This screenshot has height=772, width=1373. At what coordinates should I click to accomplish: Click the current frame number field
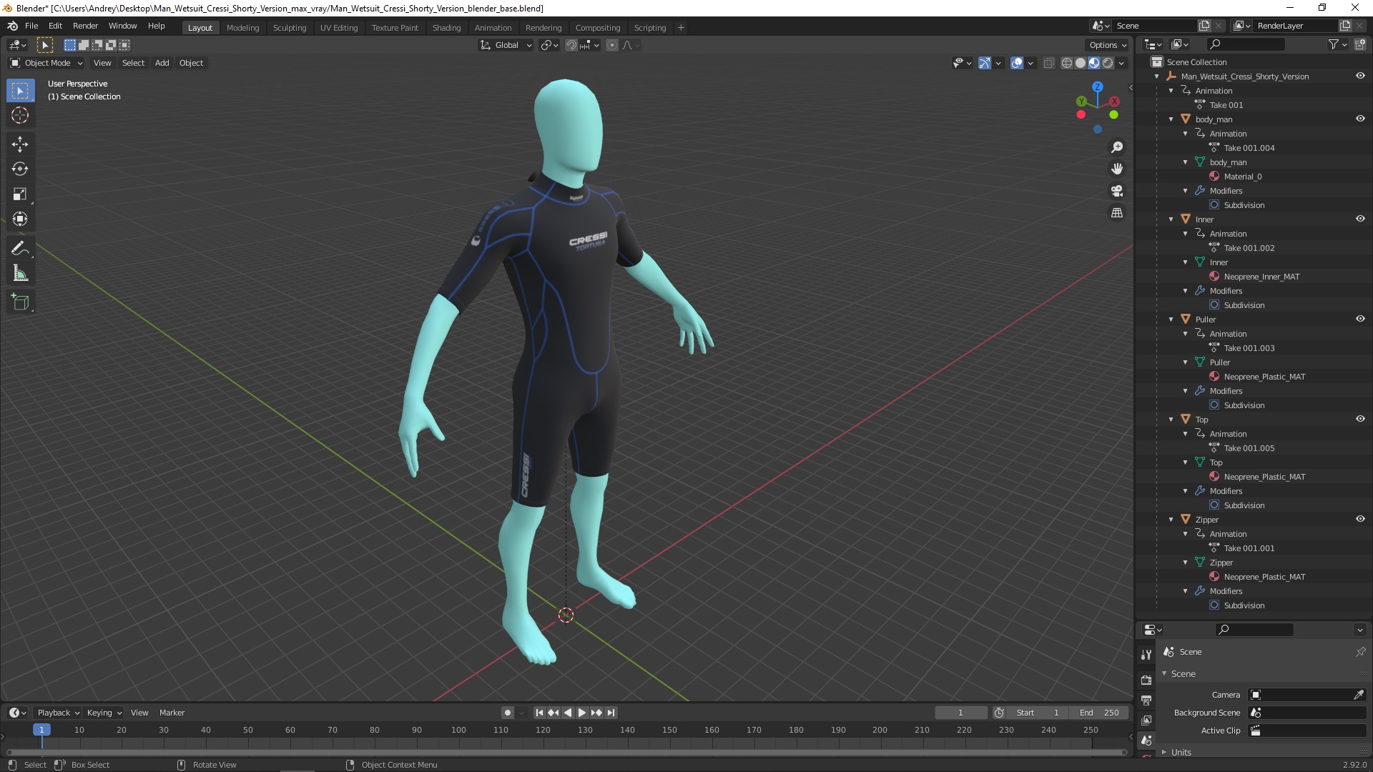click(x=960, y=713)
